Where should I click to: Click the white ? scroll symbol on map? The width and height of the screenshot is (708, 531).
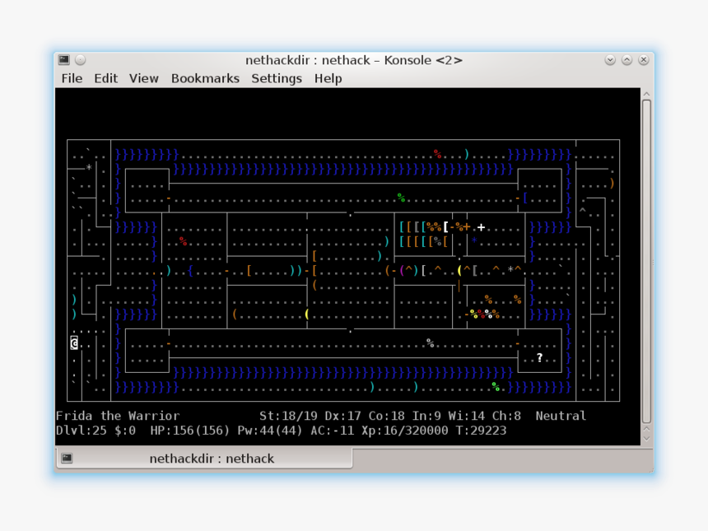(539, 357)
